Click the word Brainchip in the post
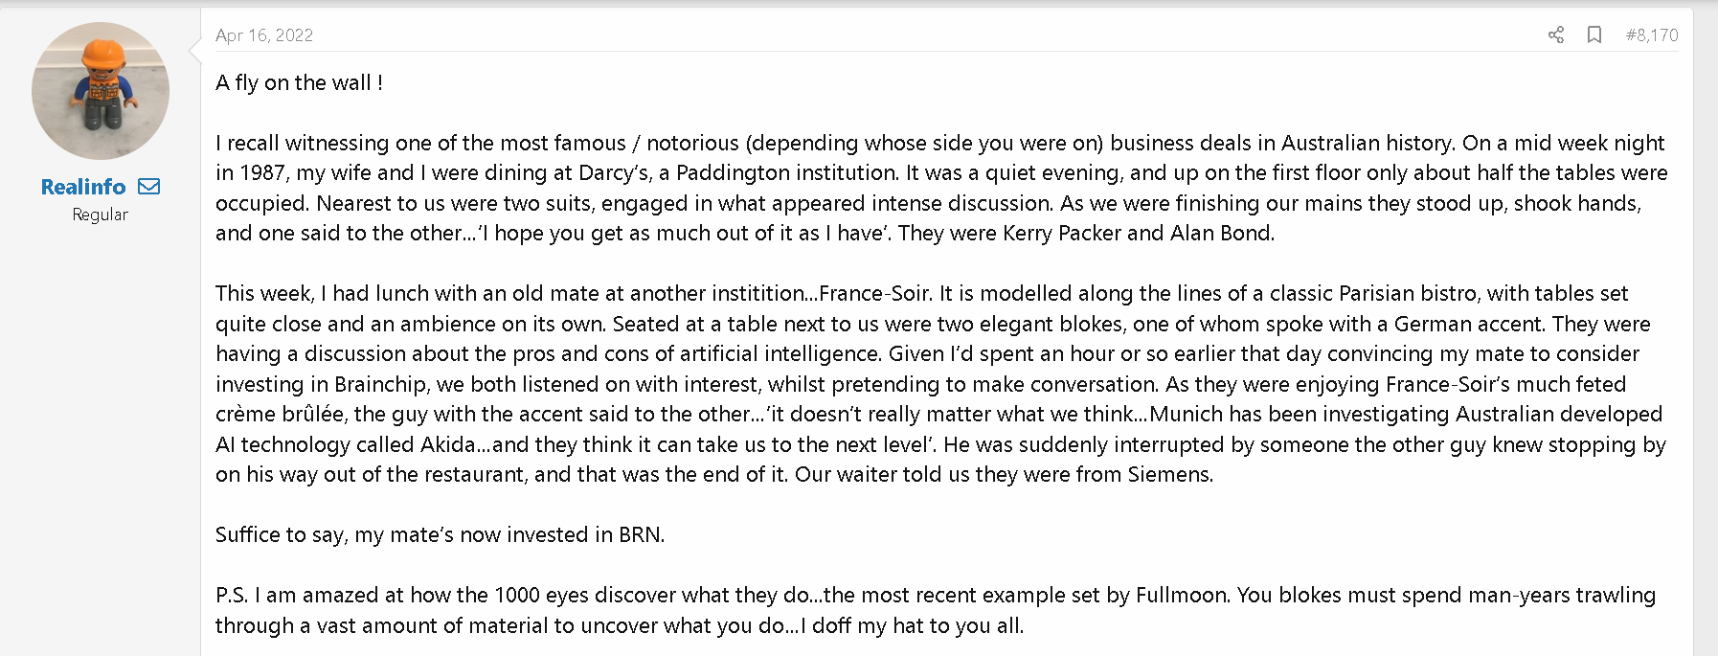This screenshot has width=1718, height=656. (x=381, y=385)
